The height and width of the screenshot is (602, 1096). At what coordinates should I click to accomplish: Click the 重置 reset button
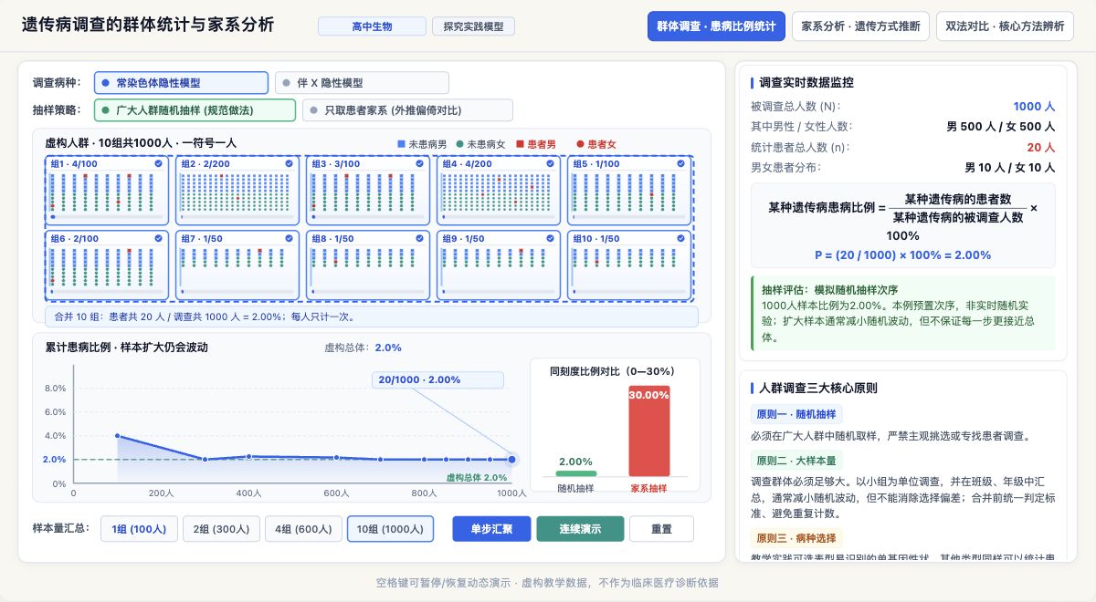pyautogui.click(x=661, y=529)
